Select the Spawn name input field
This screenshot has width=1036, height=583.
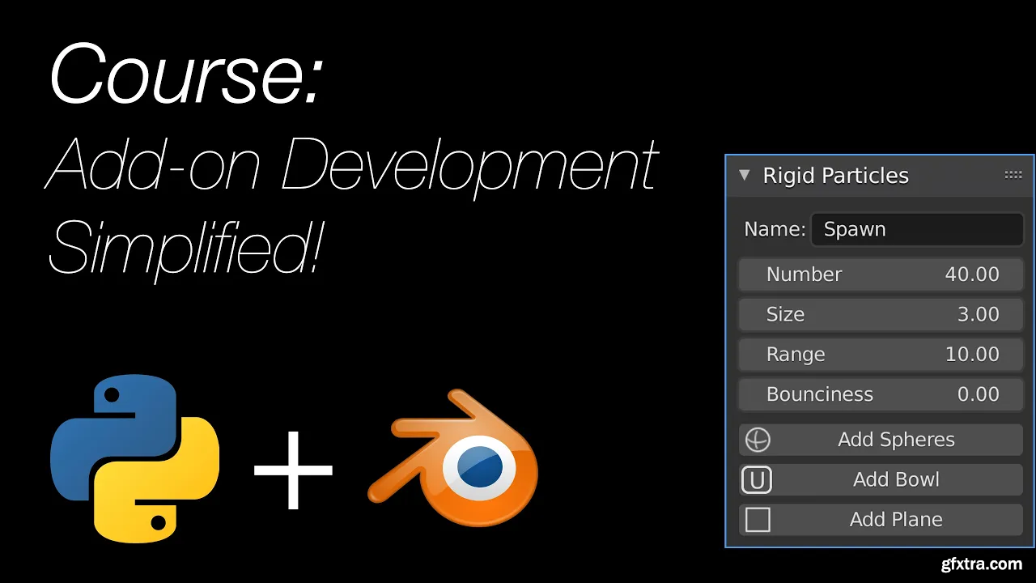917,229
